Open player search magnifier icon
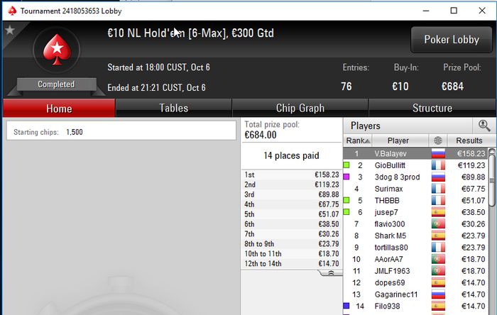497x315 pixels. (x=484, y=126)
